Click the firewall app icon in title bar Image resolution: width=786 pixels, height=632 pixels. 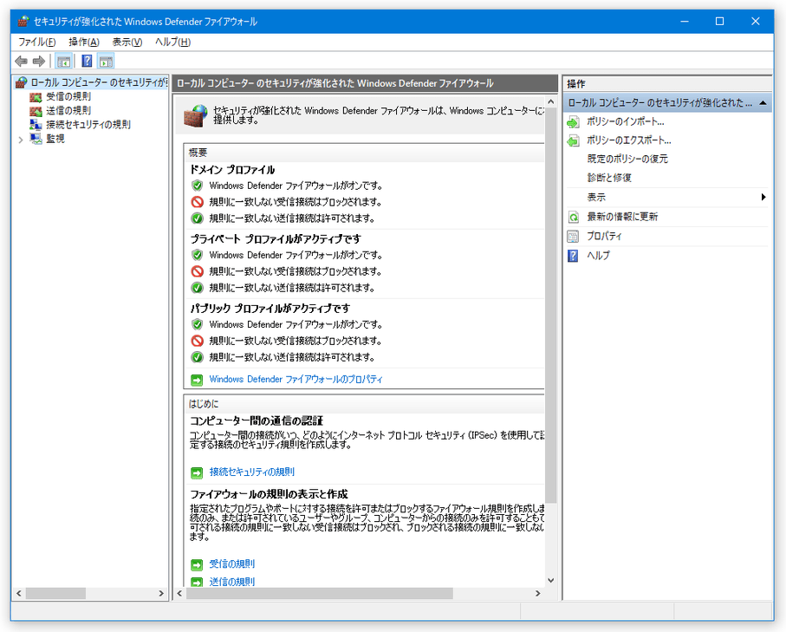pos(23,21)
